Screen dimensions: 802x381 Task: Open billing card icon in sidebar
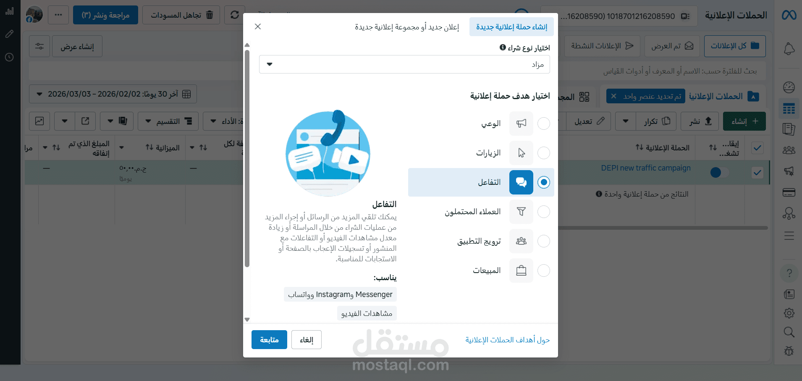(789, 193)
